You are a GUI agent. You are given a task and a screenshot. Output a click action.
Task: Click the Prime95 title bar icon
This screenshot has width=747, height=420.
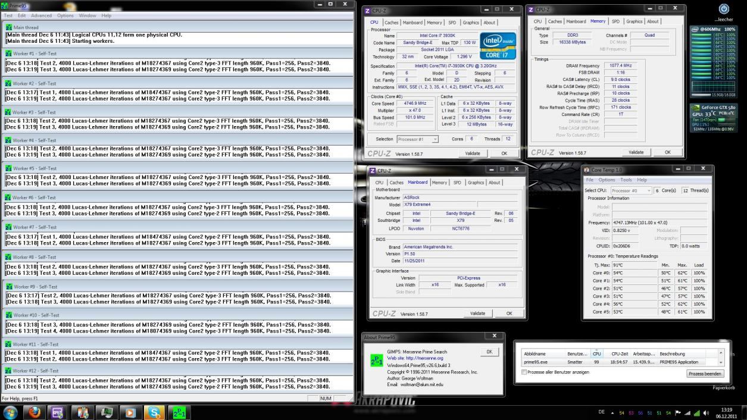point(5,5)
